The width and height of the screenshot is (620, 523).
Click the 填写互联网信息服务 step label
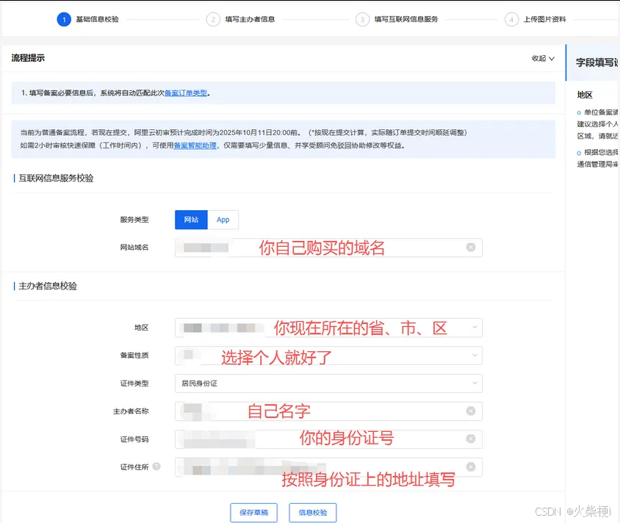pos(406,19)
